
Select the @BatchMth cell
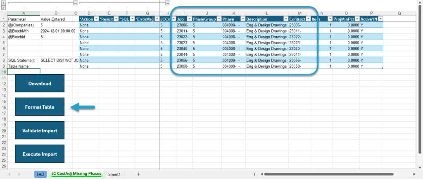(x=24, y=31)
